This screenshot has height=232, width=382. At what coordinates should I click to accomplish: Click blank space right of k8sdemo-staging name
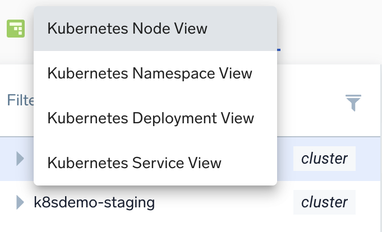pyautogui.click(x=224, y=202)
